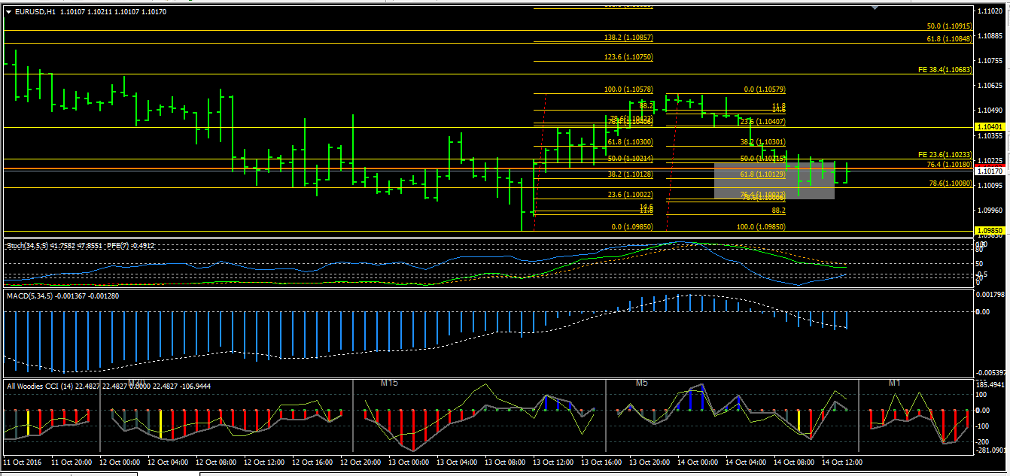
Task: Select the 23.6 (1.10022) Fibonacci level label
Action: click(x=630, y=195)
